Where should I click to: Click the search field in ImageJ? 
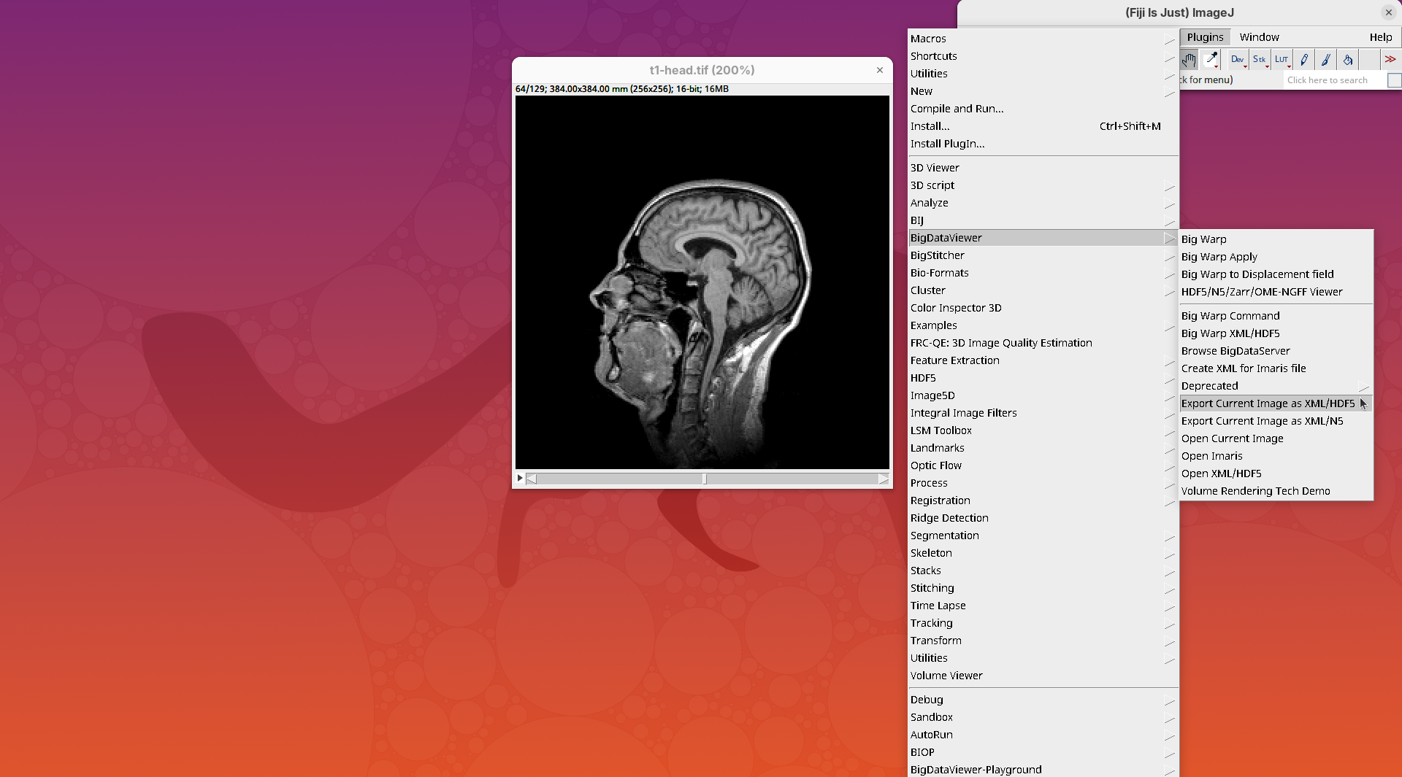(x=1333, y=80)
